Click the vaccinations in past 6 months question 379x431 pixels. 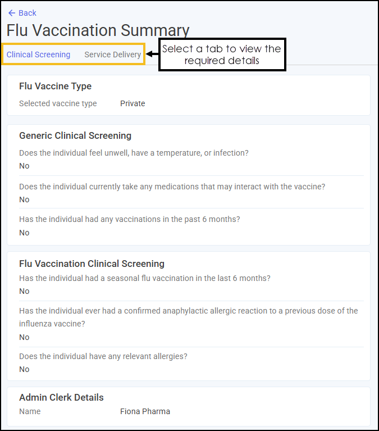pos(129,219)
